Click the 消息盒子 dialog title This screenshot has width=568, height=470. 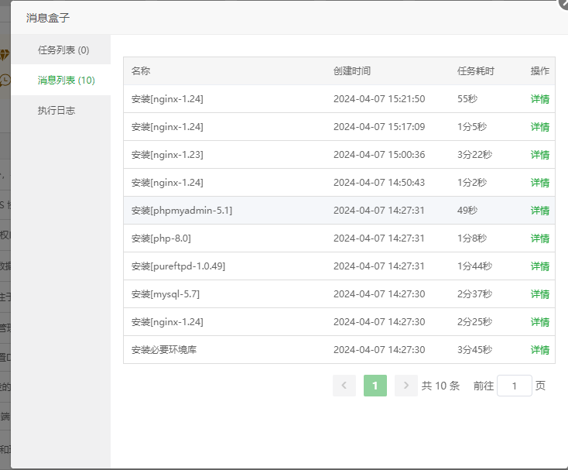[47, 18]
